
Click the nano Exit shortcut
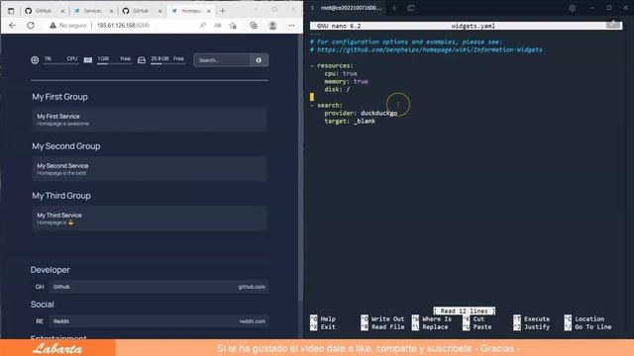(323, 327)
